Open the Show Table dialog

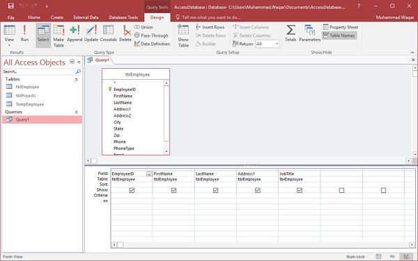pyautogui.click(x=183, y=36)
